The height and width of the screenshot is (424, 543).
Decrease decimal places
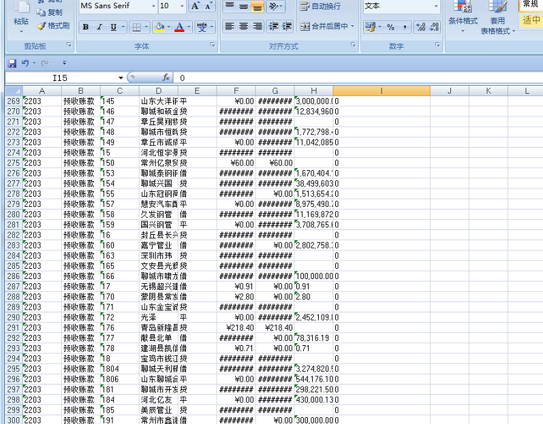coord(434,27)
